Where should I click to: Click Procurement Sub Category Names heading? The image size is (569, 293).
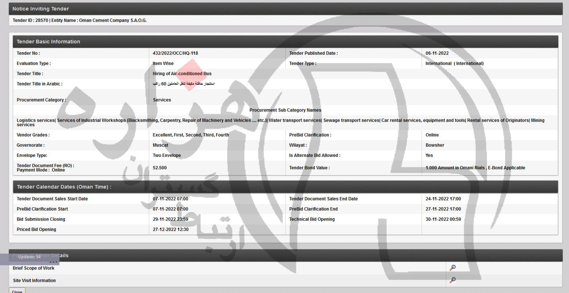pos(286,110)
